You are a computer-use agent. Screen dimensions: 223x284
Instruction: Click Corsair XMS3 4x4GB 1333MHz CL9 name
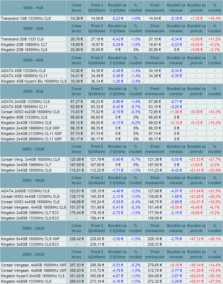pyautogui.click(x=30, y=196)
